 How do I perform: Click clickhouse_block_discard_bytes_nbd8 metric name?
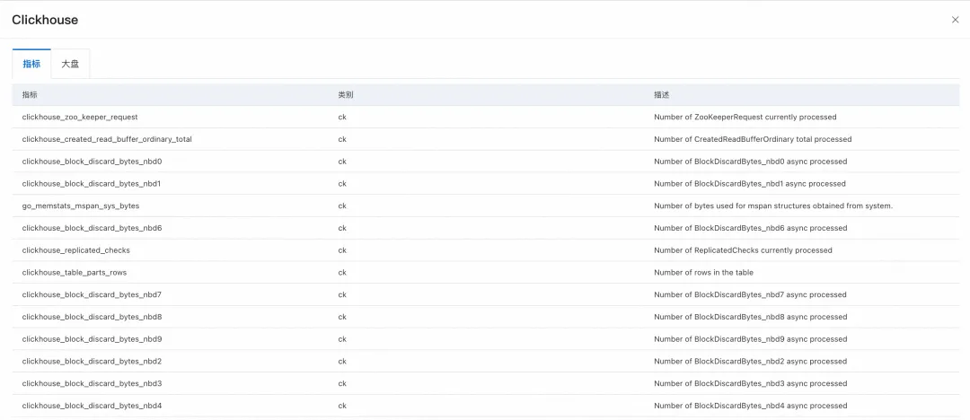coord(93,318)
